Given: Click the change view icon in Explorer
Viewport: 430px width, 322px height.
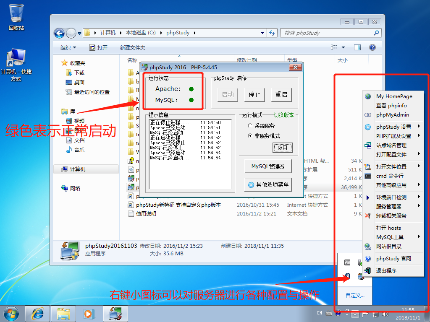Looking at the screenshot, I should coord(334,47).
